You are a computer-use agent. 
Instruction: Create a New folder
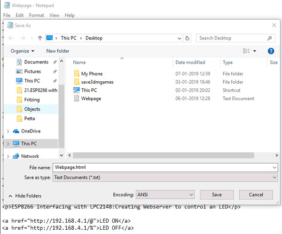58,51
